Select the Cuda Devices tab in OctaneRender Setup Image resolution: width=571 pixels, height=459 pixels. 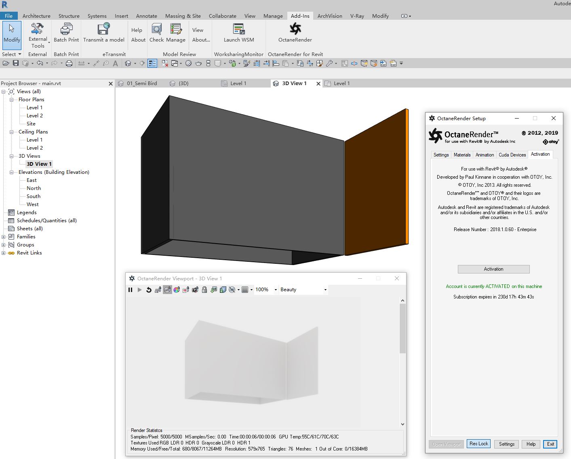(x=512, y=155)
